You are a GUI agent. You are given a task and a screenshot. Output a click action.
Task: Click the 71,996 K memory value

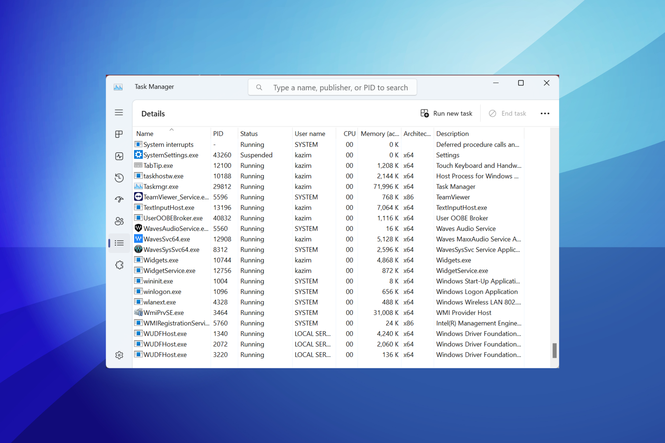point(386,187)
